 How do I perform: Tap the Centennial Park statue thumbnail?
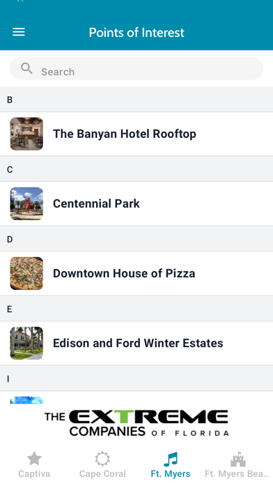point(26,203)
